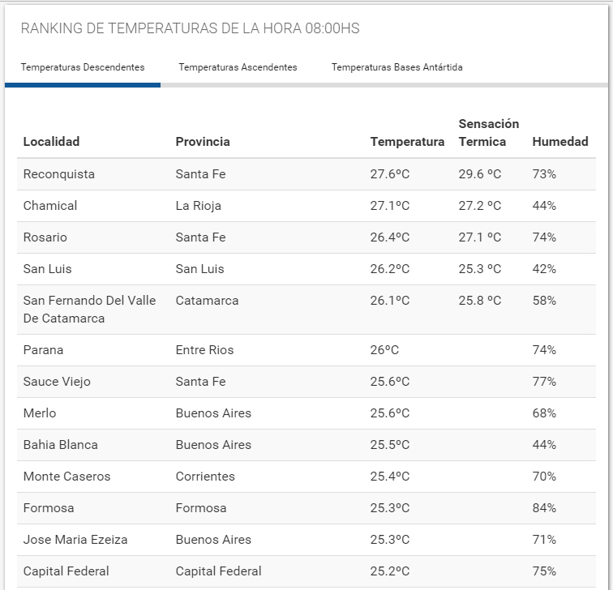Screen dimensions: 613x590
Task: Click the Entre Rios province cell
Action: pyautogui.click(x=204, y=350)
